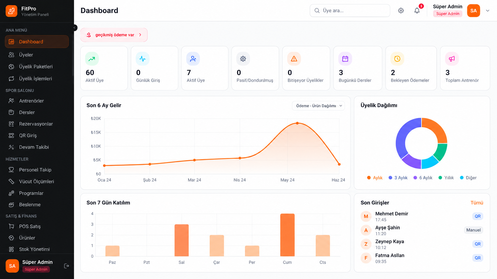Open the SA avatar in top bar
The image size is (497, 279).
(474, 11)
